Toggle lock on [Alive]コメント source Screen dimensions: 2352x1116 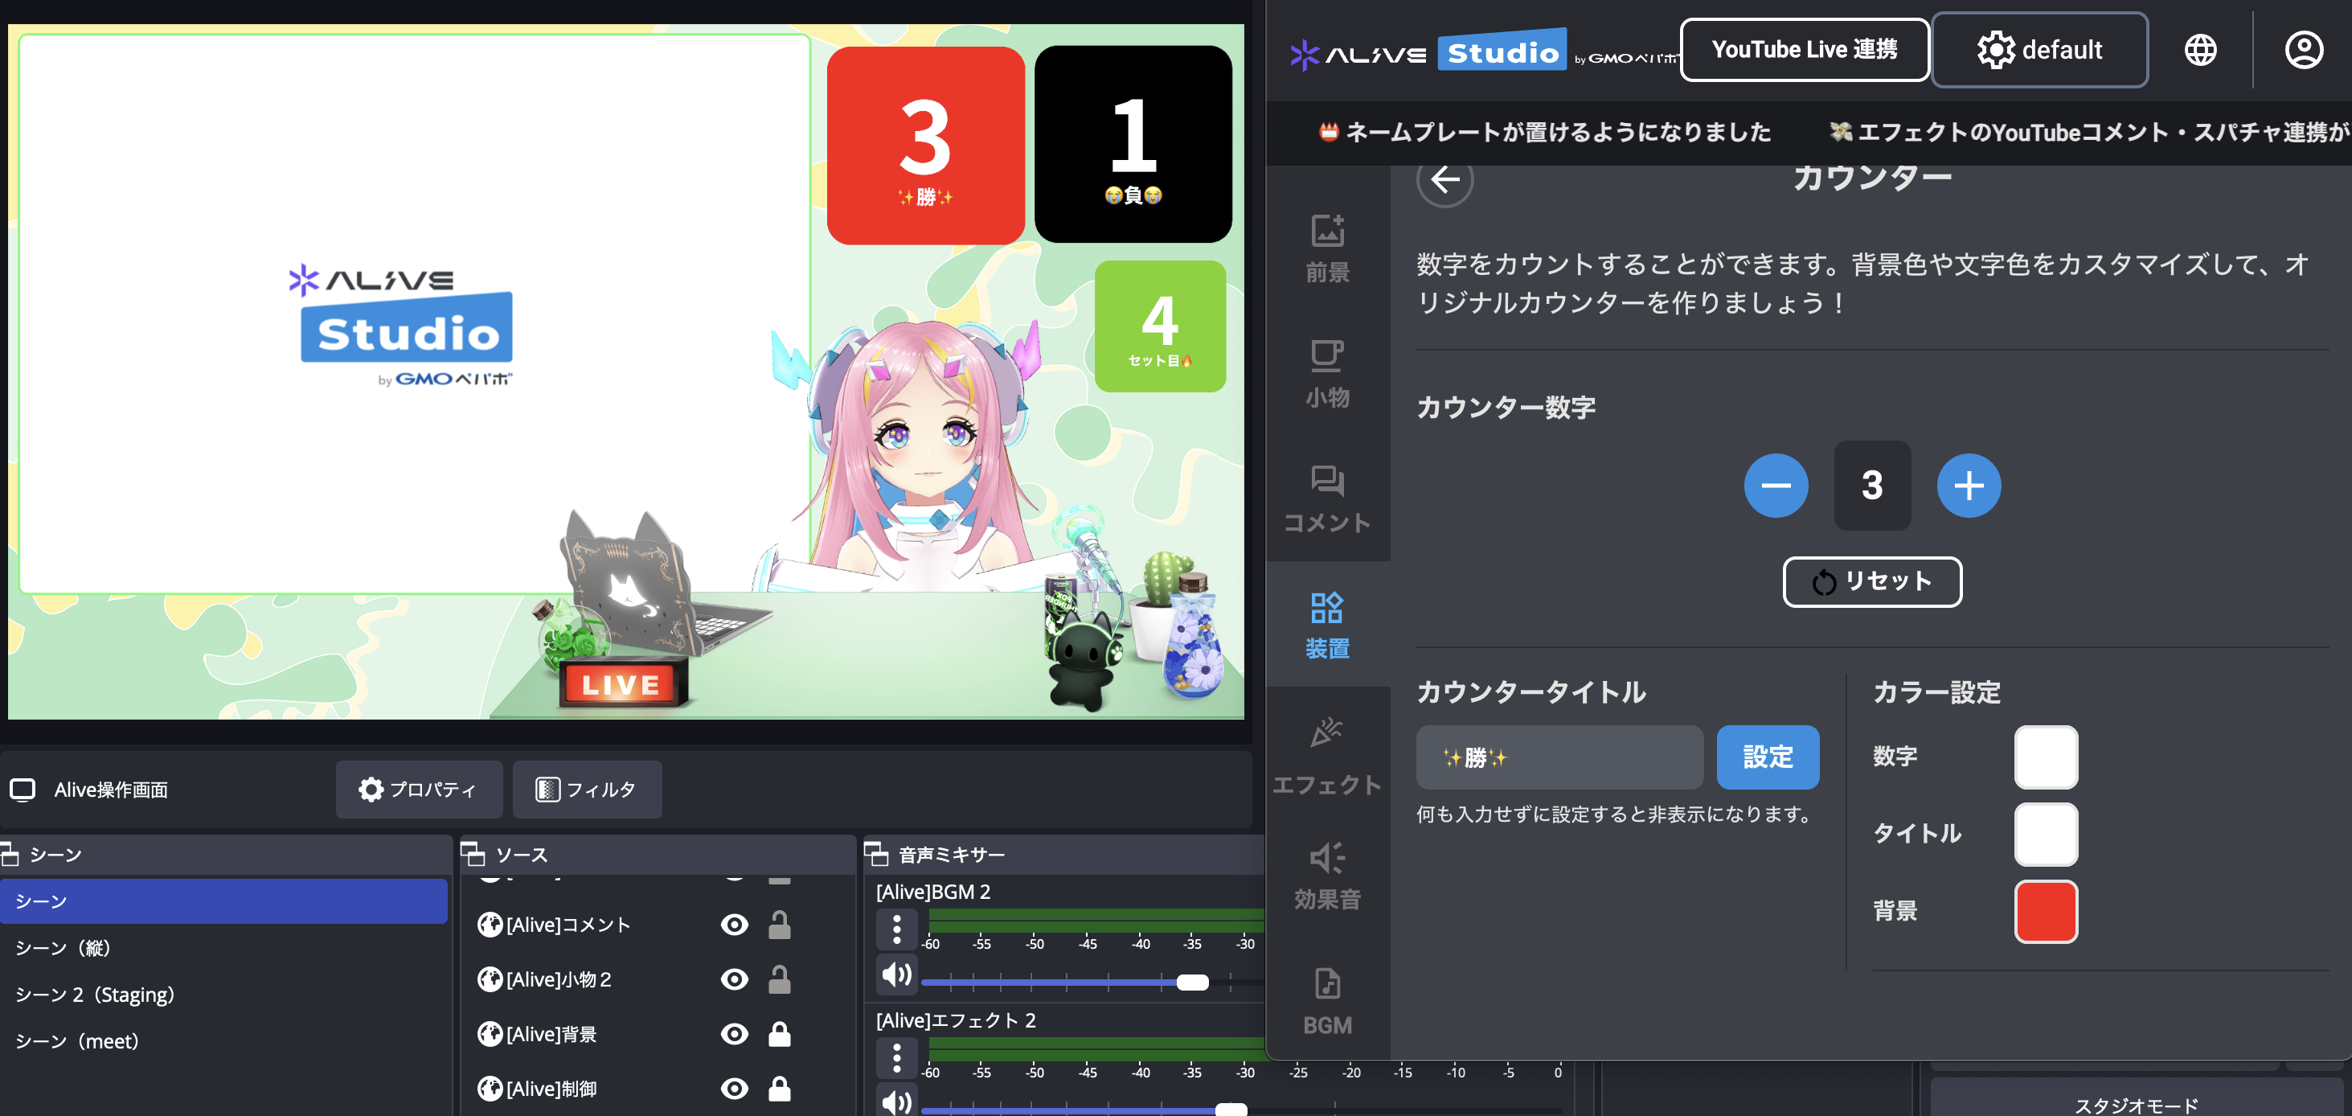tap(779, 924)
